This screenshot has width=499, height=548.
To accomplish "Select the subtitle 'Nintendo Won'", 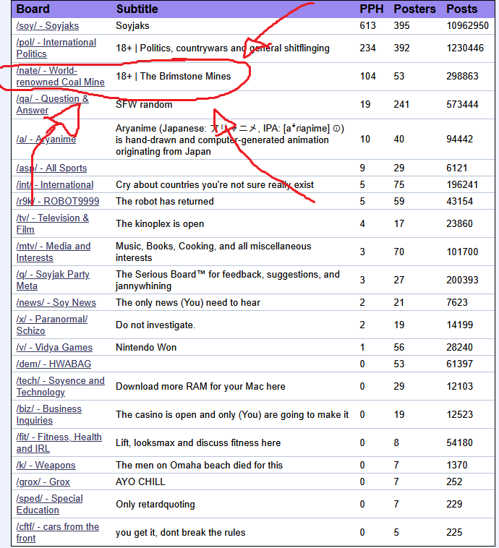I will tap(146, 348).
